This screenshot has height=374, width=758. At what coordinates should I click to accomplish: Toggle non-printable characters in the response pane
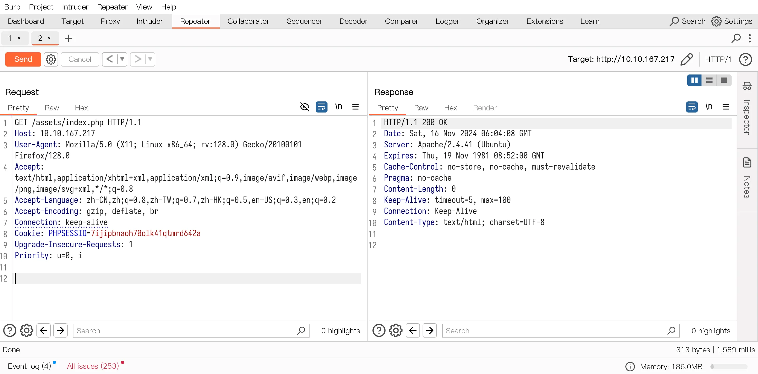[709, 107]
